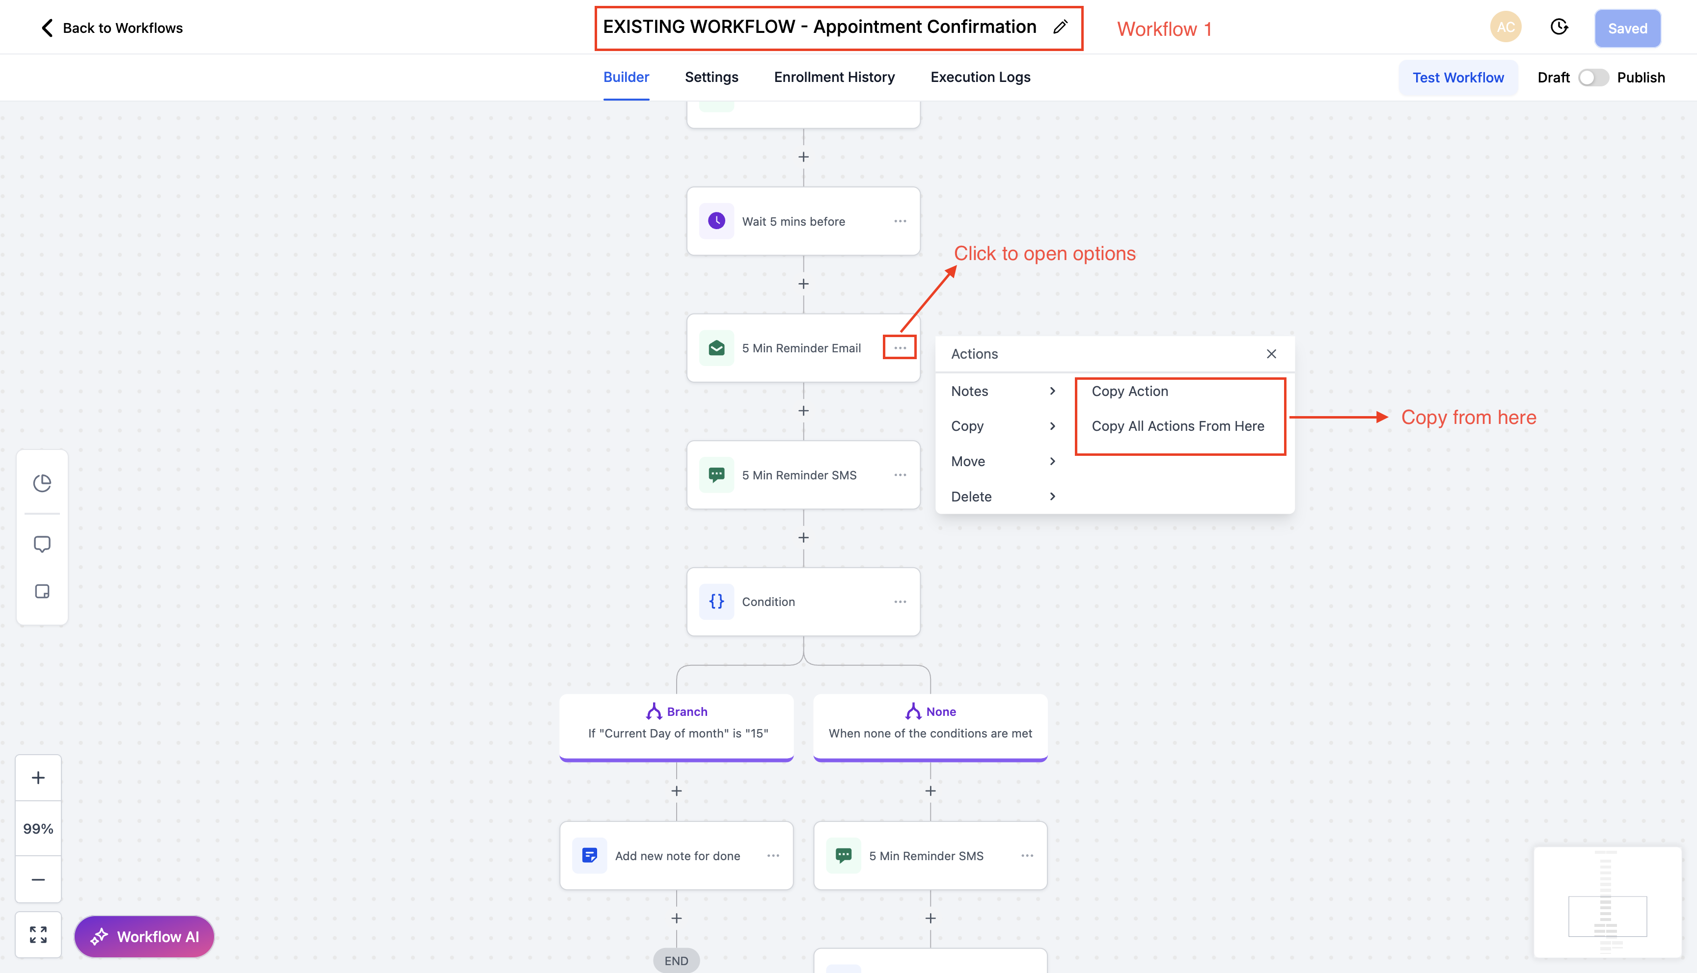This screenshot has width=1697, height=973.
Task: Expand the Copy submenu in Actions popup
Action: [967, 426]
